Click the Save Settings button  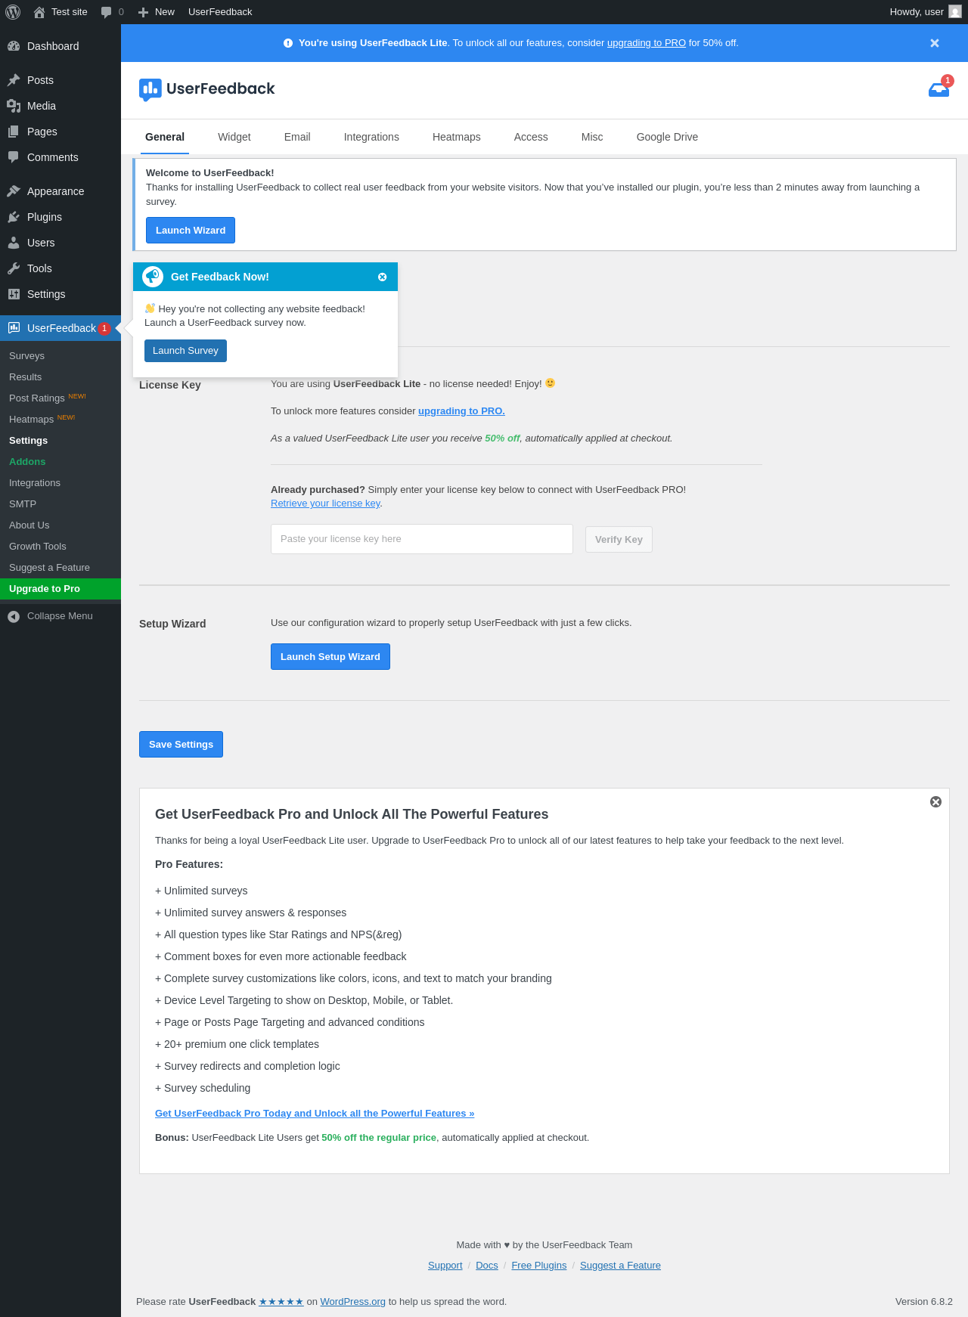tap(181, 745)
